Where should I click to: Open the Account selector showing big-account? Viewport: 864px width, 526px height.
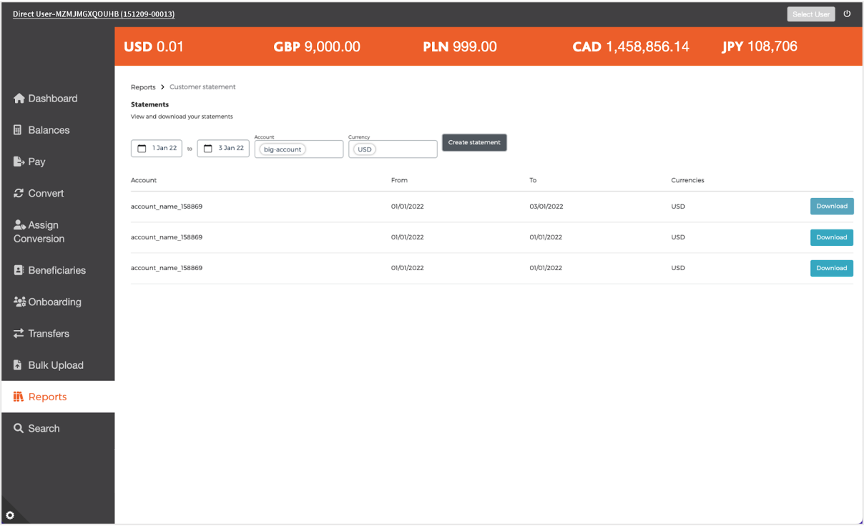tap(299, 149)
